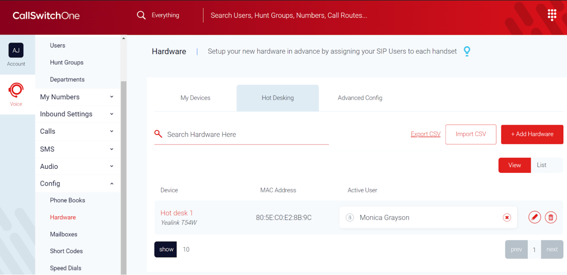Edit Hot desk 1 with pencil icon
The image size is (567, 275).
pos(535,217)
